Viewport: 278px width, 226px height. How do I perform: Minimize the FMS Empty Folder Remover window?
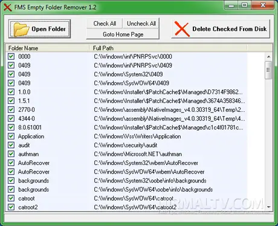coord(231,5)
